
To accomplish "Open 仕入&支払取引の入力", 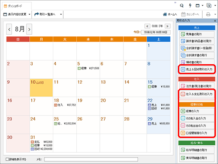I will coord(197,94).
